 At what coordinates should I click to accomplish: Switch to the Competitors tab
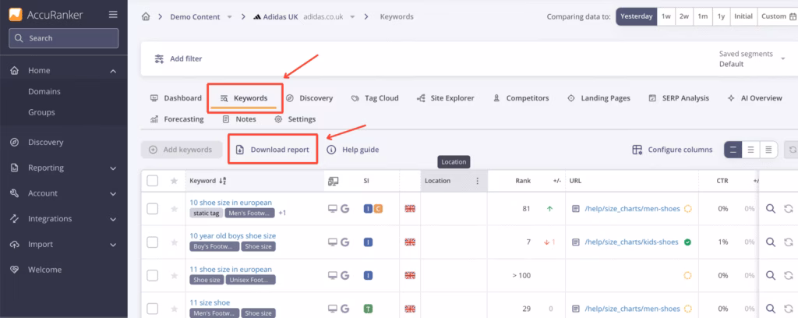tap(521, 98)
